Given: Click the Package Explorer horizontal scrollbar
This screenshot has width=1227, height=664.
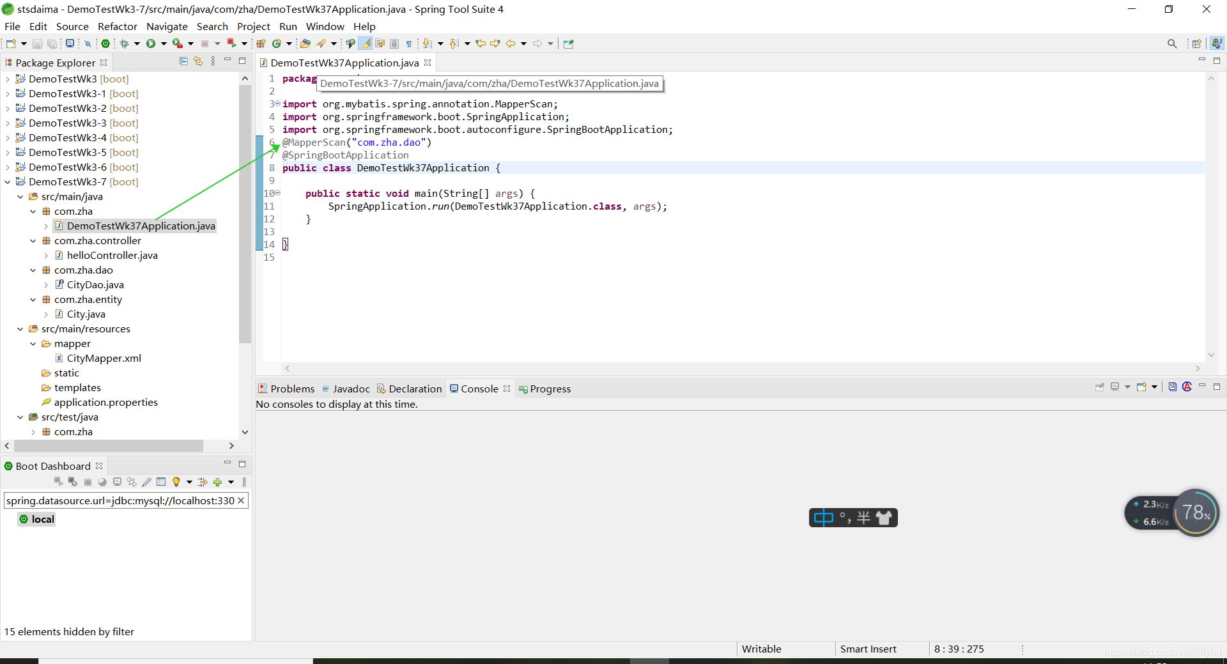Looking at the screenshot, I should pos(109,445).
